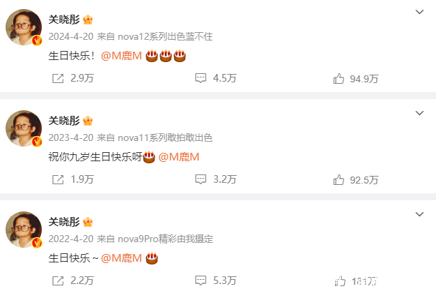
Task: Click the crown membership badge on first post
Action: coord(88,20)
